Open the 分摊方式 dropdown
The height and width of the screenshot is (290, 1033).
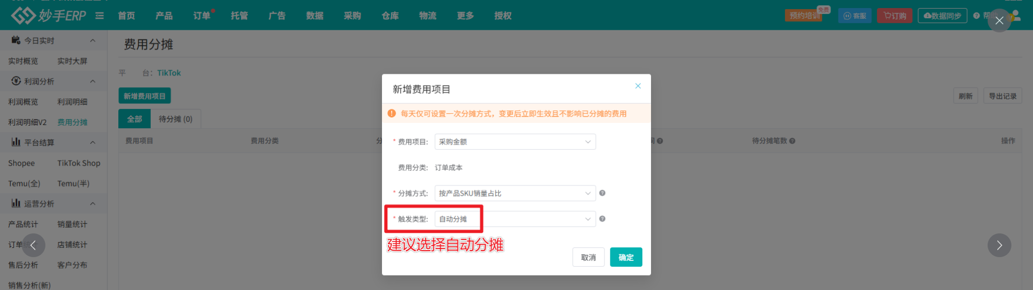pyautogui.click(x=515, y=193)
